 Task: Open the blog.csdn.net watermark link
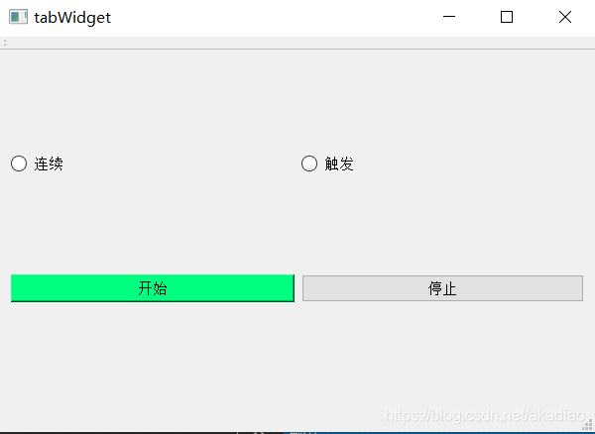[485, 416]
